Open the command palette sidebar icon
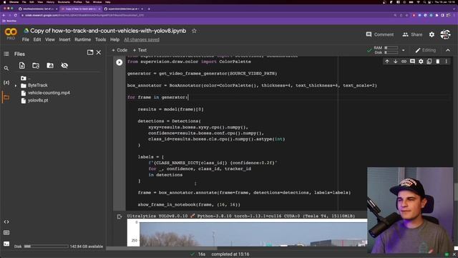 [x=6, y=232]
